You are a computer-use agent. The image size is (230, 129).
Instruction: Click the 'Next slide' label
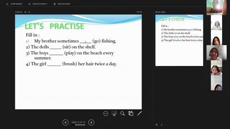pos(160,12)
